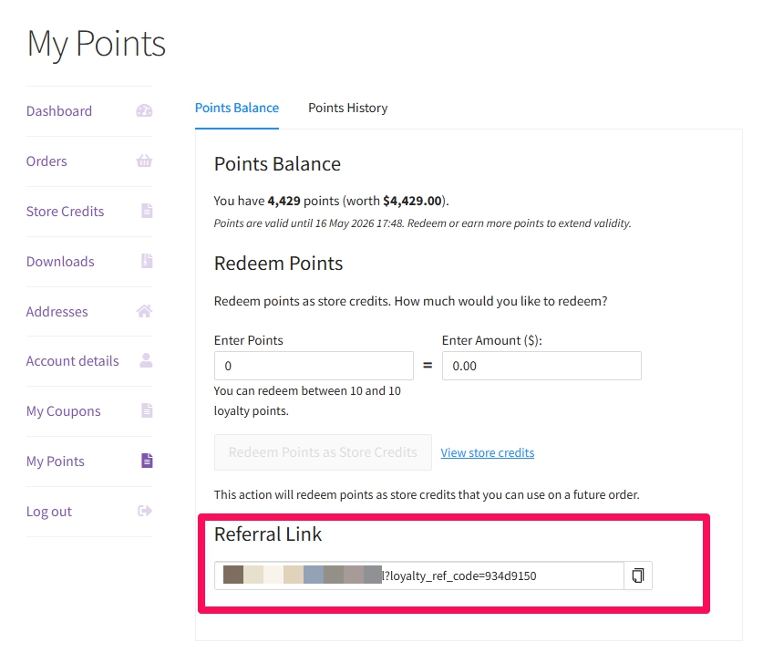The image size is (763, 653).
Task: Open Orders in account sidebar
Action: click(46, 161)
